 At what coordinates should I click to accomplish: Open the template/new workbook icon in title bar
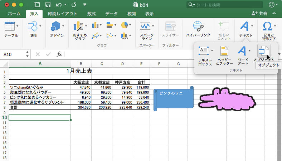tap(37, 5)
